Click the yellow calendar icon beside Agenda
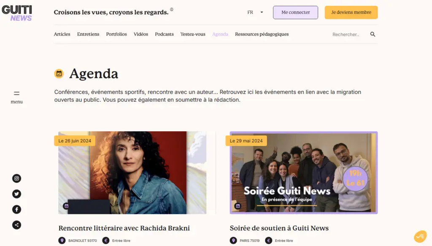432x246 pixels. click(x=59, y=74)
